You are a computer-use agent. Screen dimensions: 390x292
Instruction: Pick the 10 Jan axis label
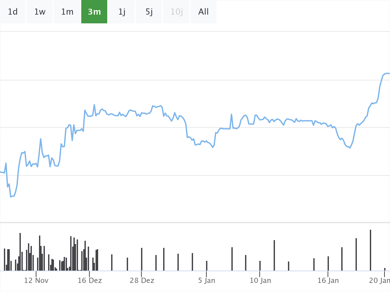[x=260, y=280]
